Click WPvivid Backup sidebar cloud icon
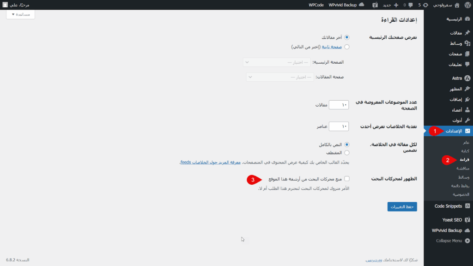 pyautogui.click(x=467, y=230)
